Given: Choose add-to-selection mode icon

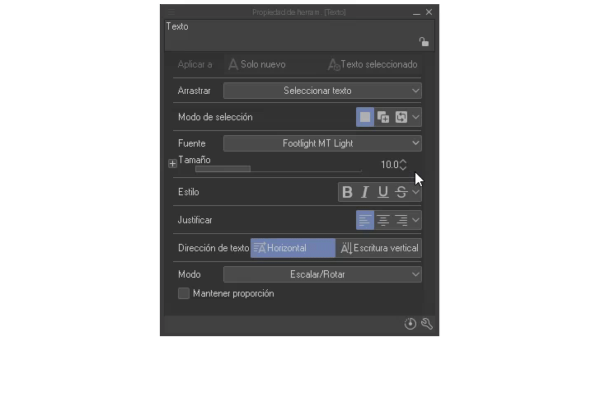Looking at the screenshot, I should click(x=383, y=117).
